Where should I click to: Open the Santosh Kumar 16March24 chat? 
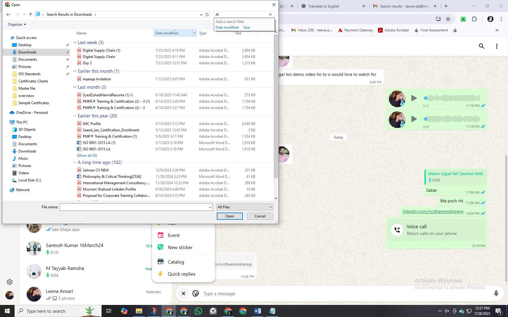[96, 248]
